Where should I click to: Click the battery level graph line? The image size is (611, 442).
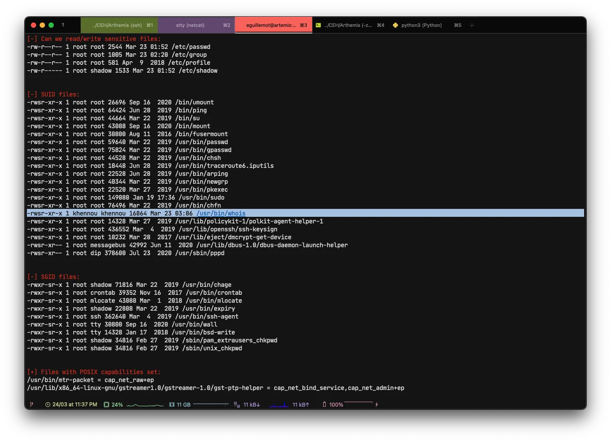click(358, 403)
